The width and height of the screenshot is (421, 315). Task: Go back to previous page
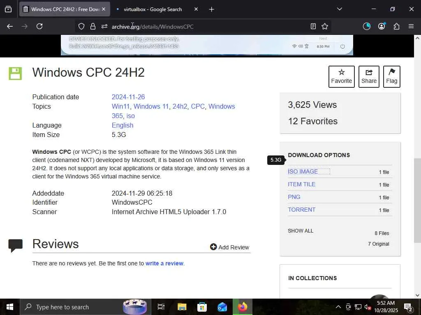[x=10, y=26]
